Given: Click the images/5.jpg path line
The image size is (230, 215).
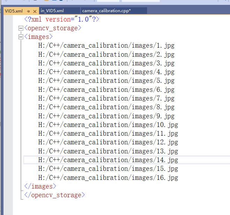Looking at the screenshot, I should [x=106, y=81].
